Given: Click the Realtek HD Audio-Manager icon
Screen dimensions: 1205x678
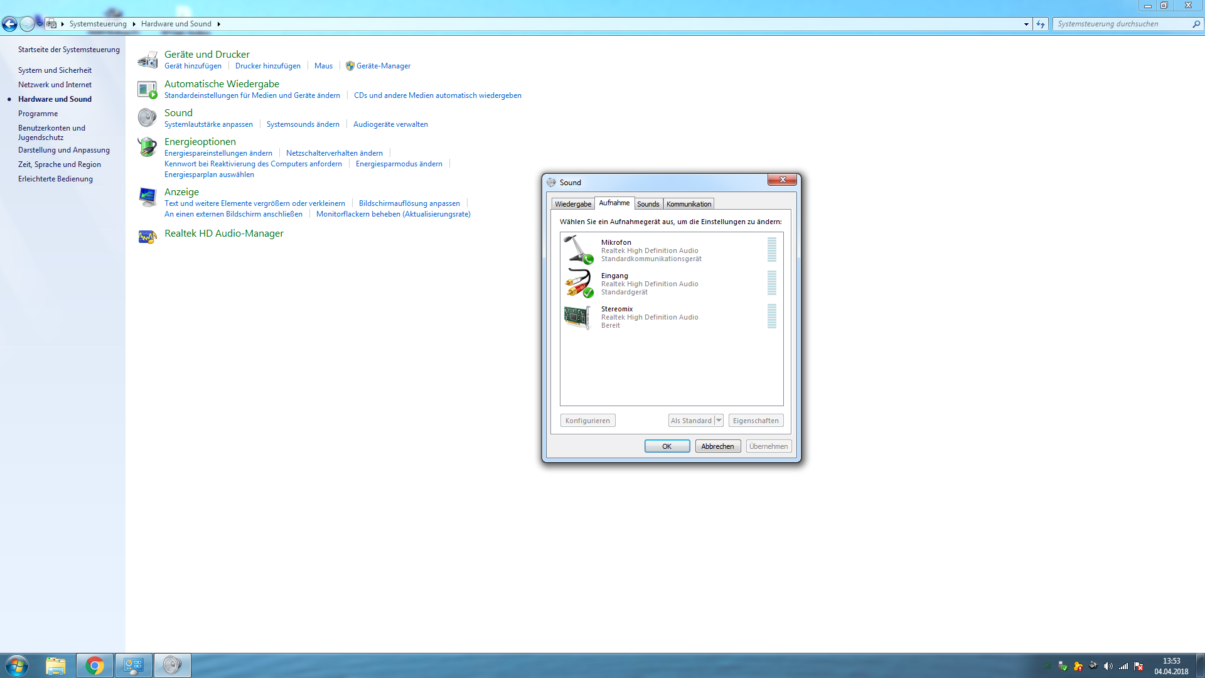Looking at the screenshot, I should (147, 237).
